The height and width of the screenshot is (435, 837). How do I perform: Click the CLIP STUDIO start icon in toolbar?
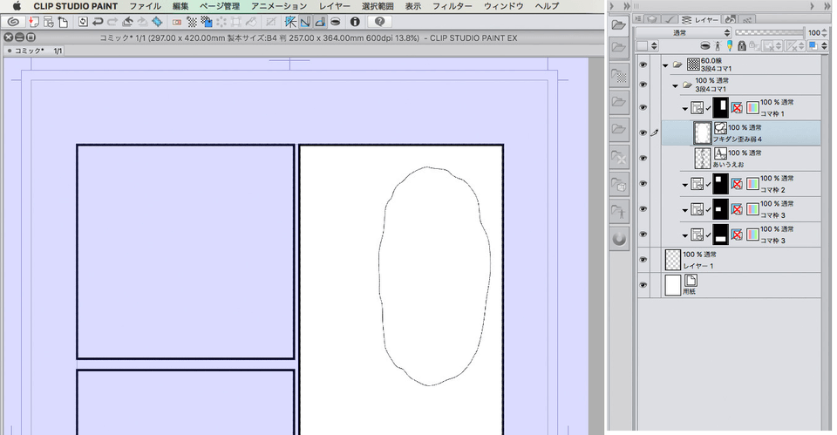click(12, 21)
